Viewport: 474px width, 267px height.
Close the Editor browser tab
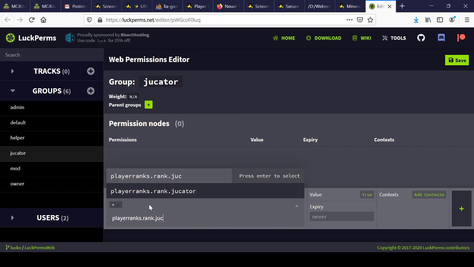click(390, 6)
